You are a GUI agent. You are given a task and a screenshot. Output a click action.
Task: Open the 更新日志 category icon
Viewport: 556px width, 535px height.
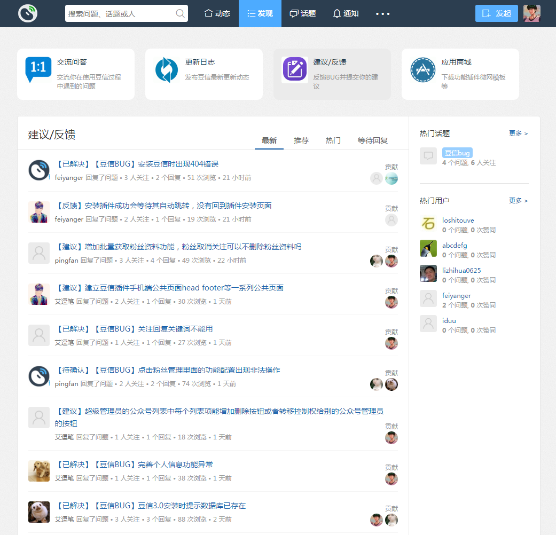(x=167, y=70)
